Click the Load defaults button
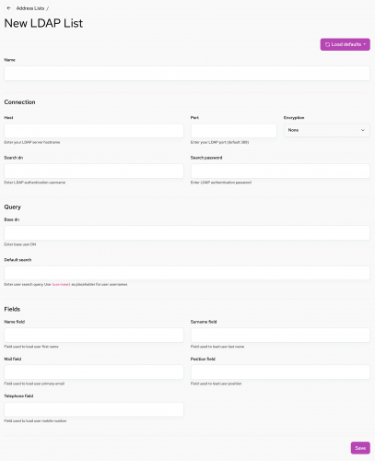 point(345,44)
